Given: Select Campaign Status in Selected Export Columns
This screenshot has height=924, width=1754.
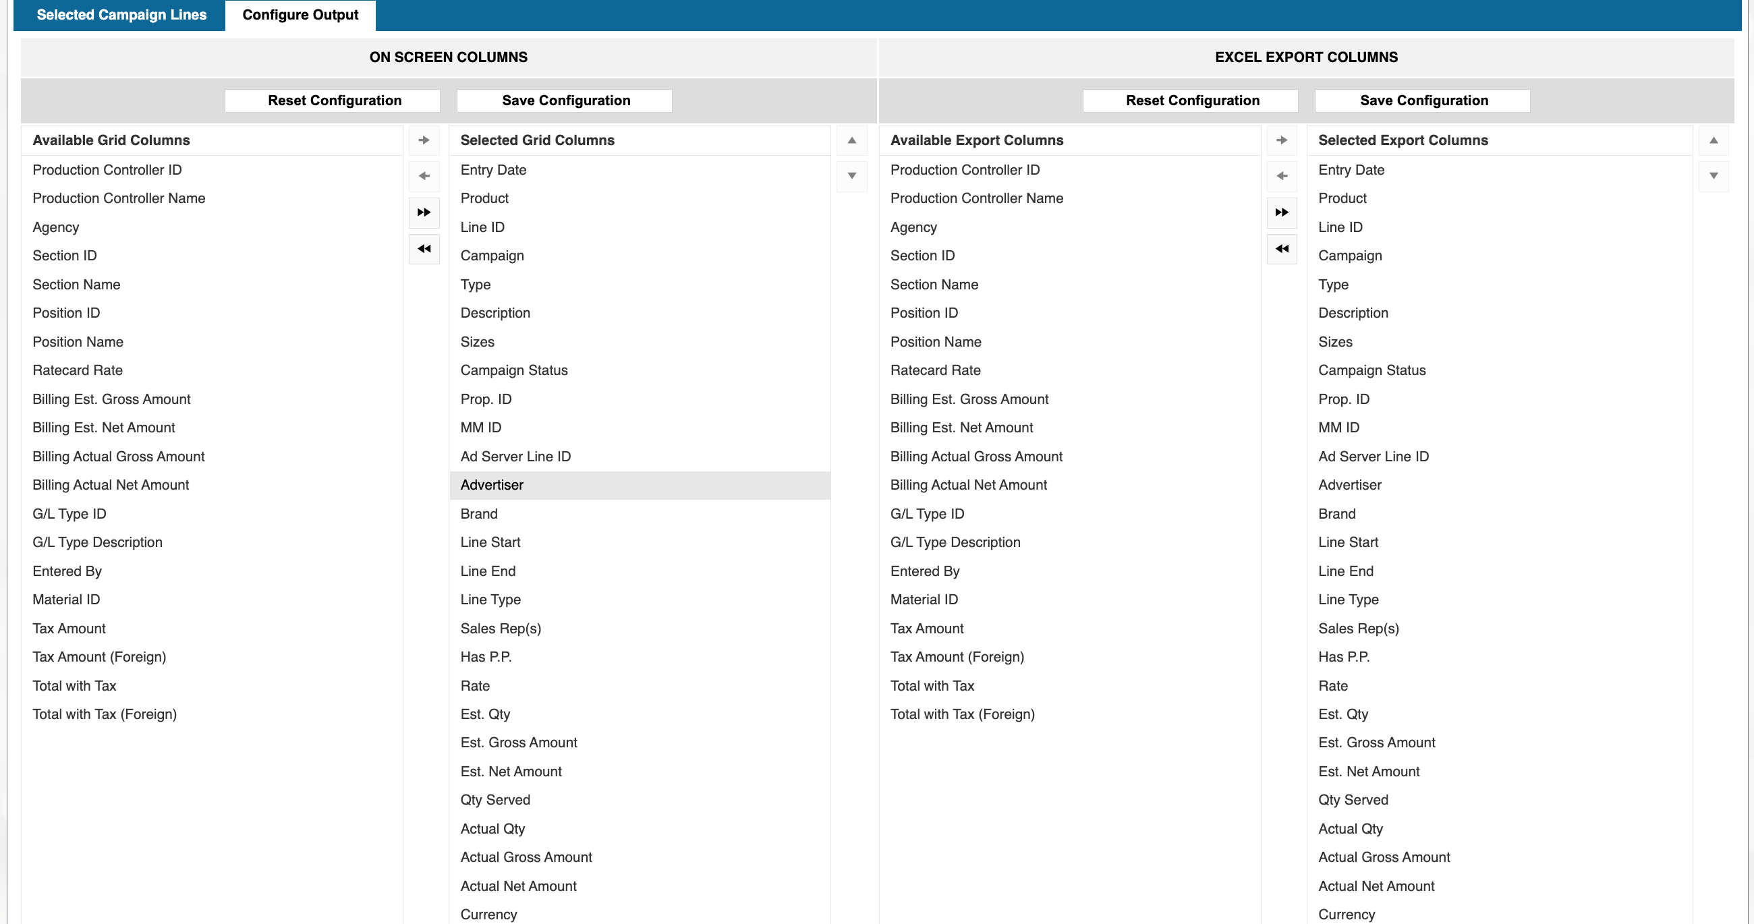Looking at the screenshot, I should (1371, 370).
